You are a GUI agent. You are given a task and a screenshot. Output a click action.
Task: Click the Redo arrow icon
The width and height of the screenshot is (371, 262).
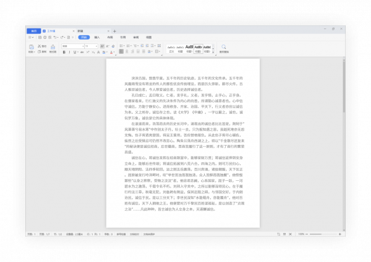(x=62, y=37)
